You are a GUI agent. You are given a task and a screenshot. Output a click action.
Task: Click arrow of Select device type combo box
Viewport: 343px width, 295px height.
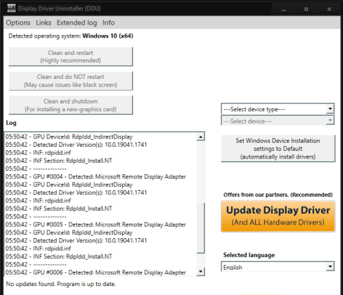tap(330, 109)
